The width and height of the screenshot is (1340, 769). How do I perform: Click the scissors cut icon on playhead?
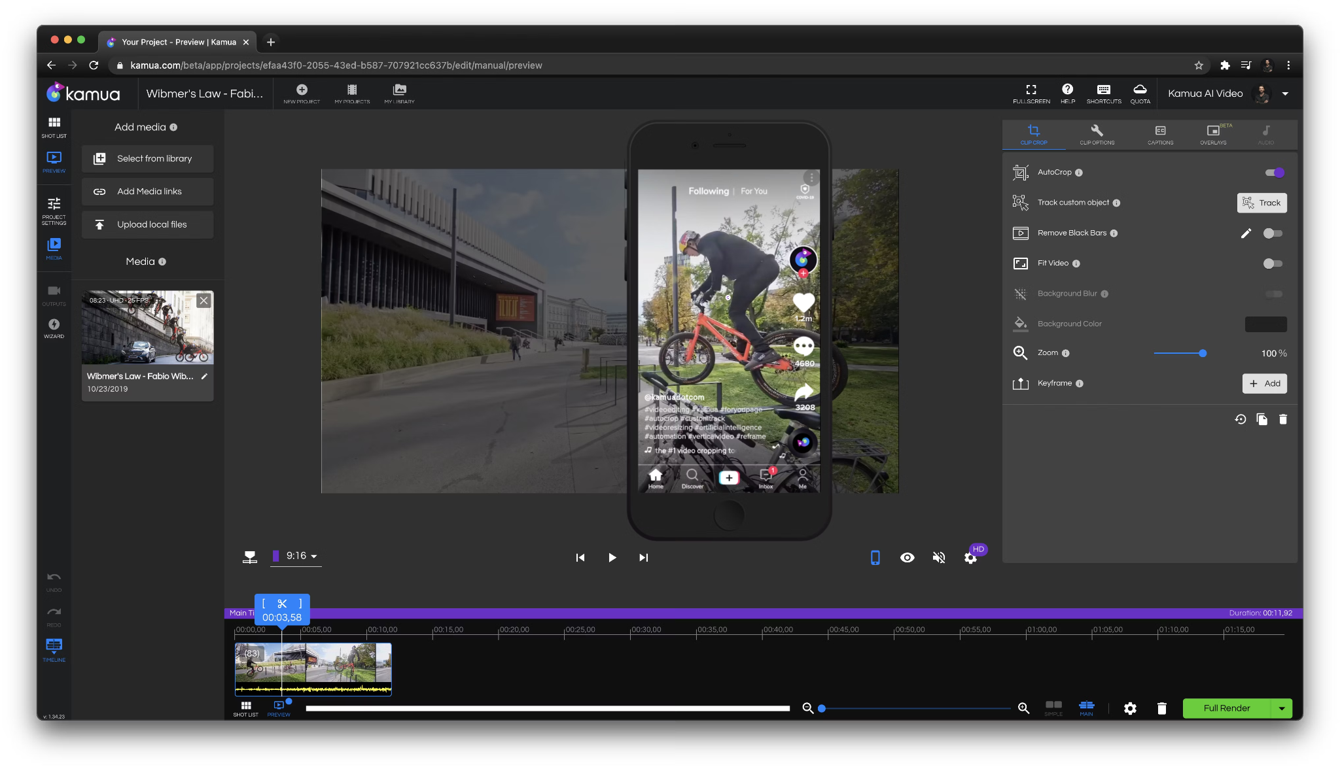pos(282,604)
